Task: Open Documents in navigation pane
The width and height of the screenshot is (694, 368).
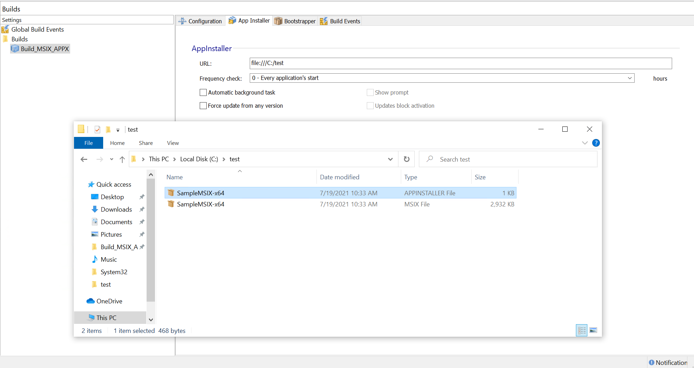Action: [116, 222]
